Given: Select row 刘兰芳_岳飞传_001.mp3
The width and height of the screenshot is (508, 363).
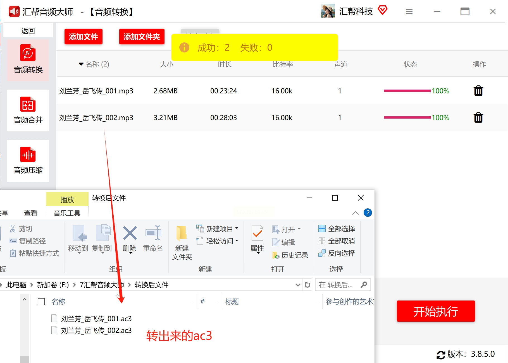Looking at the screenshot, I should 282,91.
